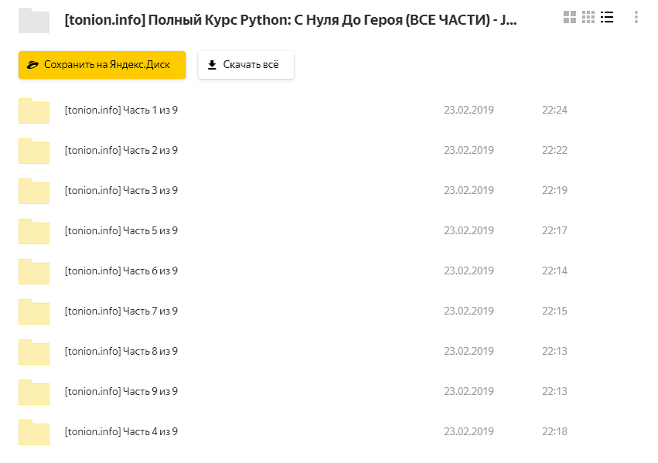
Task: Select the name '[tonion.info] Часть 6 из 9'
Action: click(x=121, y=271)
